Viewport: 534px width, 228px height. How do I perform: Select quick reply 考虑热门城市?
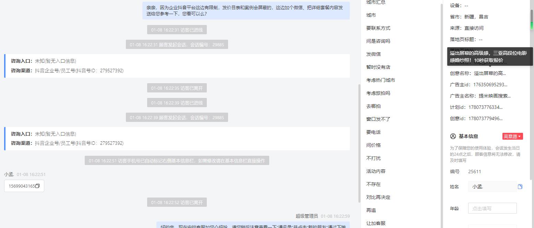point(380,80)
